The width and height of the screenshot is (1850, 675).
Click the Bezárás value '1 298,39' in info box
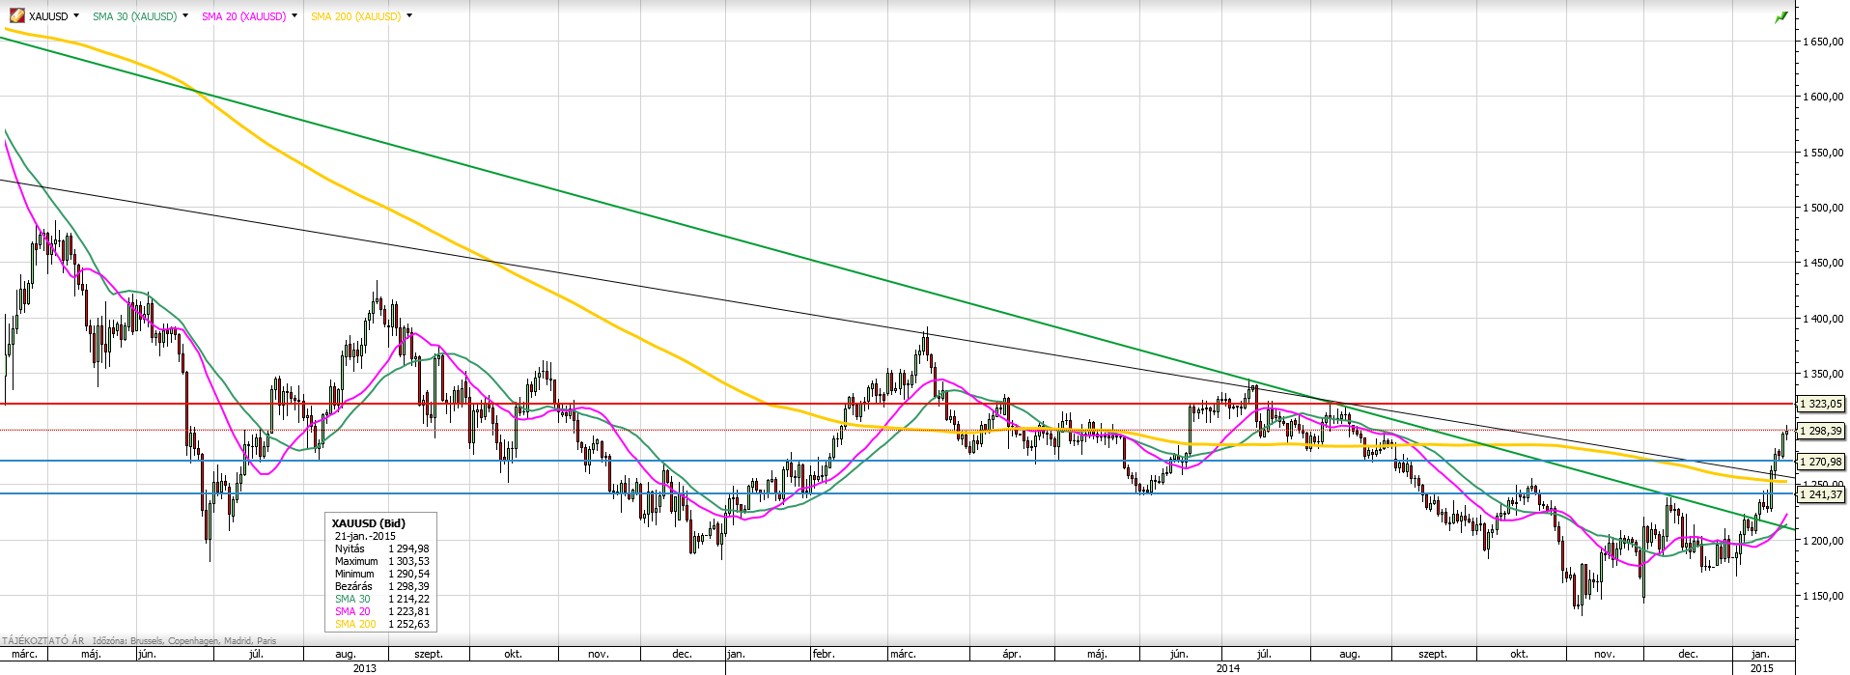pyautogui.click(x=408, y=586)
